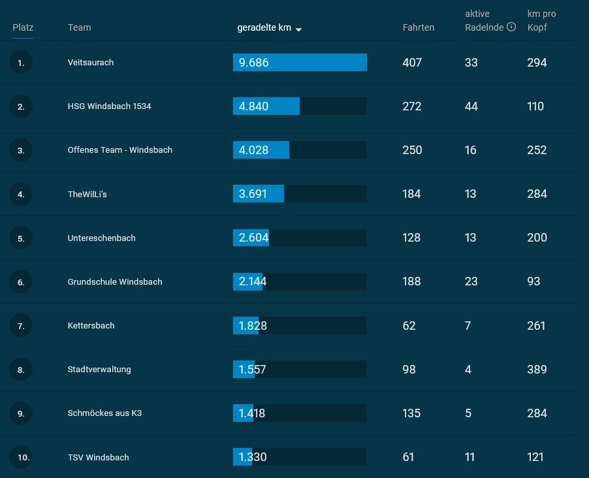This screenshot has width=589, height=478.
Task: Sort by aktive Radelnde header text
Action: click(x=485, y=21)
